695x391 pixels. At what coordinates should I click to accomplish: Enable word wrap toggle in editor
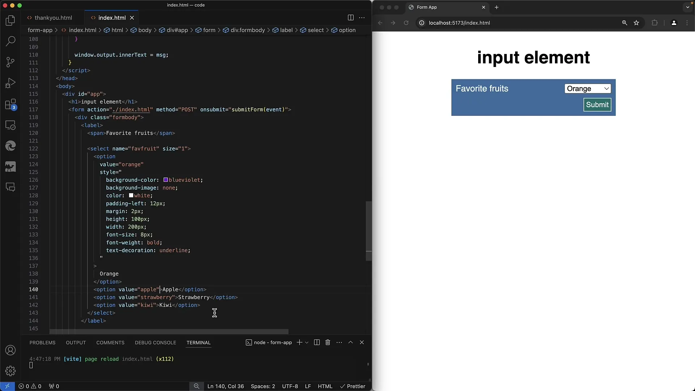click(361, 18)
